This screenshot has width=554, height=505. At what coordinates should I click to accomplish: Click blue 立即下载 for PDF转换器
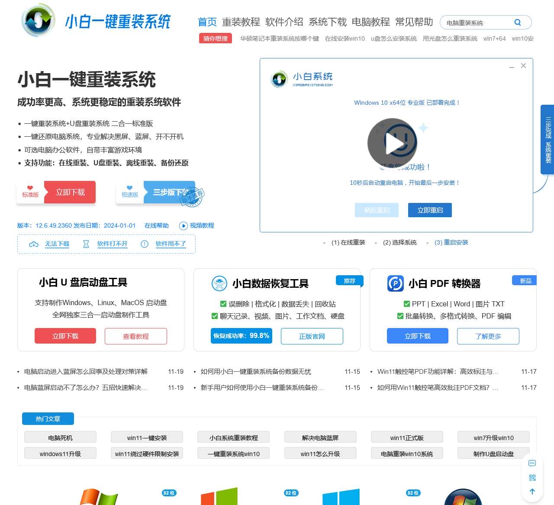[418, 336]
